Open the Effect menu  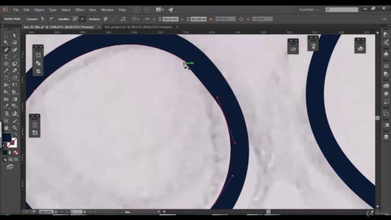click(x=79, y=10)
